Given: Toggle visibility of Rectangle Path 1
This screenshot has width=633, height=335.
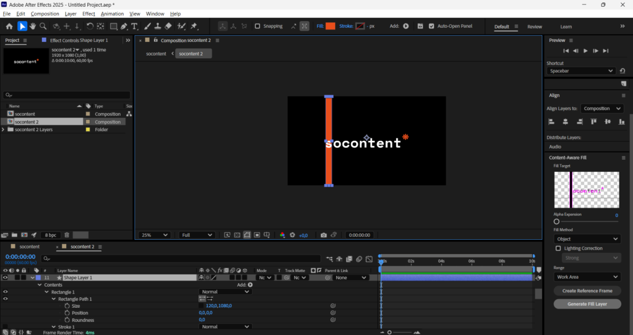Looking at the screenshot, I should click(x=5, y=299).
